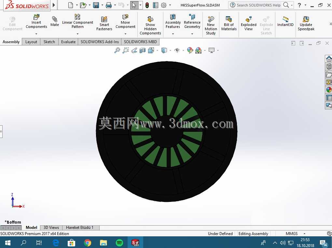Insert a Bill of Materials
Viewport: 332px width, 248px height.
pos(229,23)
